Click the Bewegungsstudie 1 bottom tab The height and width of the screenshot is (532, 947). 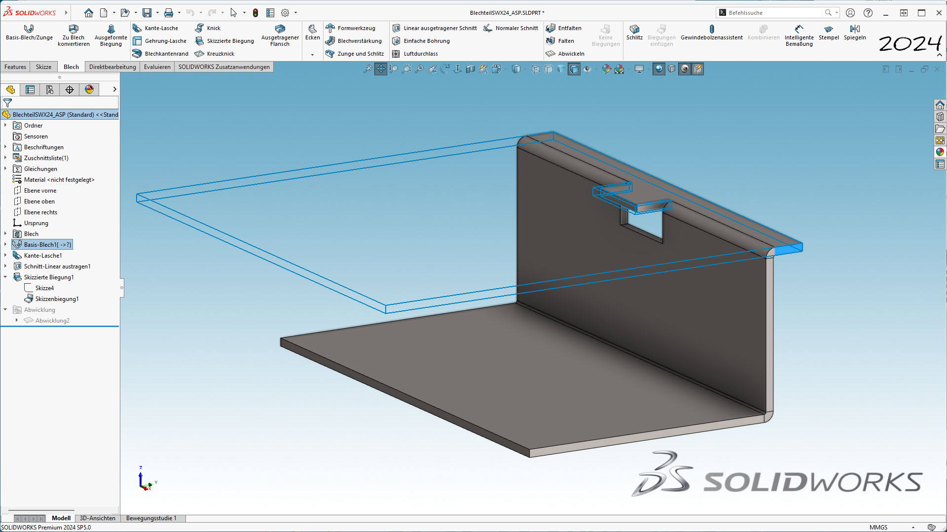pos(151,518)
